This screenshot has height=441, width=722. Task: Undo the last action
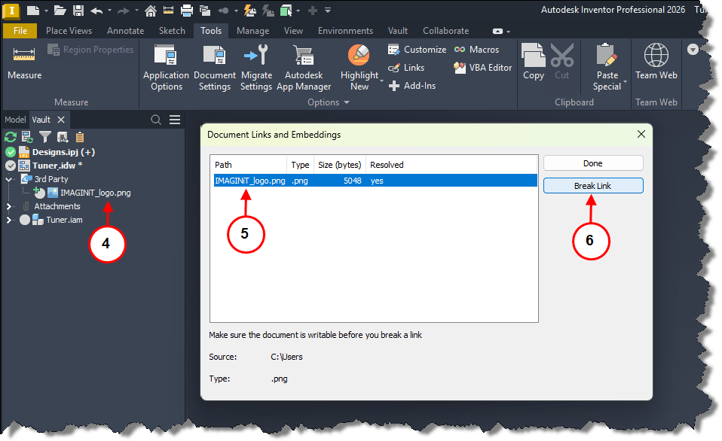[96, 10]
